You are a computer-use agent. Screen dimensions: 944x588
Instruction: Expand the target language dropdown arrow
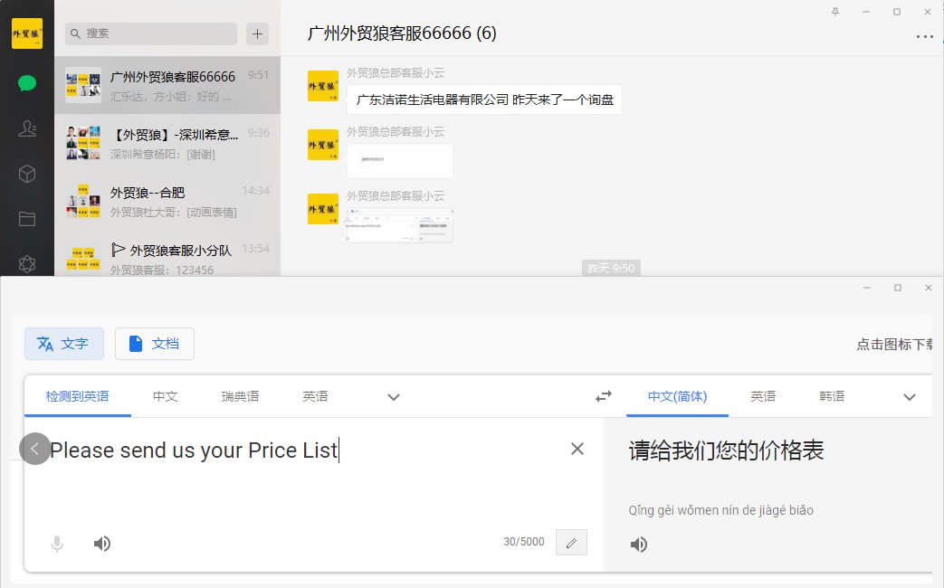[910, 397]
